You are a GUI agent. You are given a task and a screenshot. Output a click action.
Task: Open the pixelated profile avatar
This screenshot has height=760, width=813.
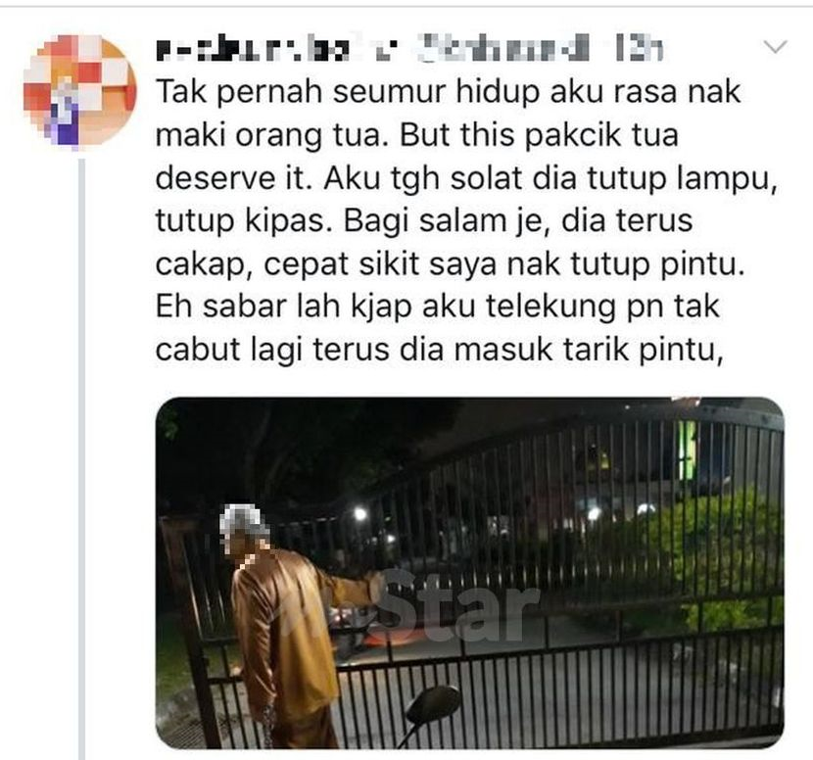click(80, 91)
